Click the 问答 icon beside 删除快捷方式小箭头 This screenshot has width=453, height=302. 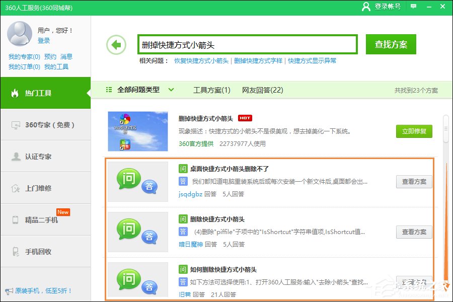[137, 231]
